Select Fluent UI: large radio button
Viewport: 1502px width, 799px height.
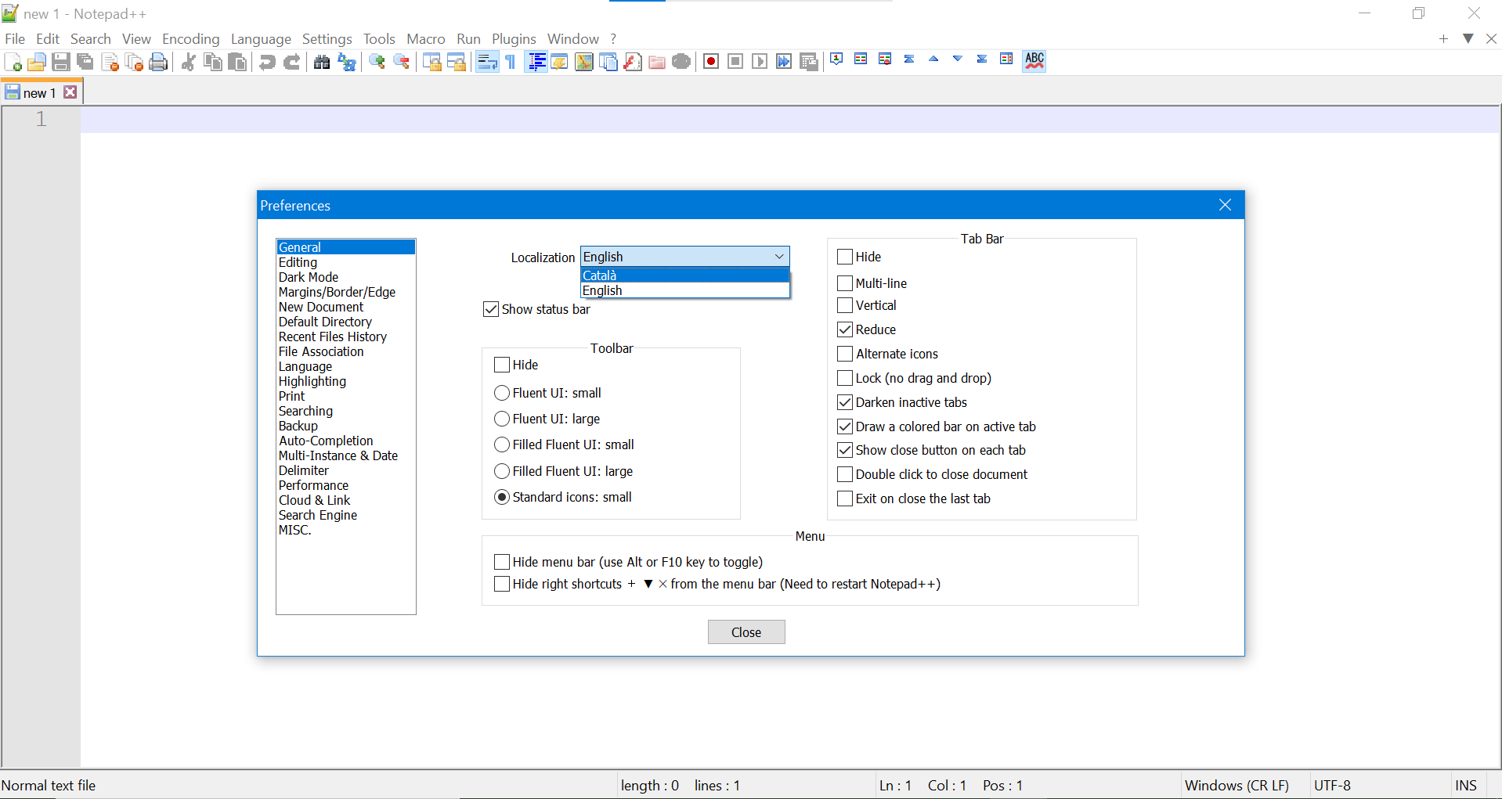(502, 419)
